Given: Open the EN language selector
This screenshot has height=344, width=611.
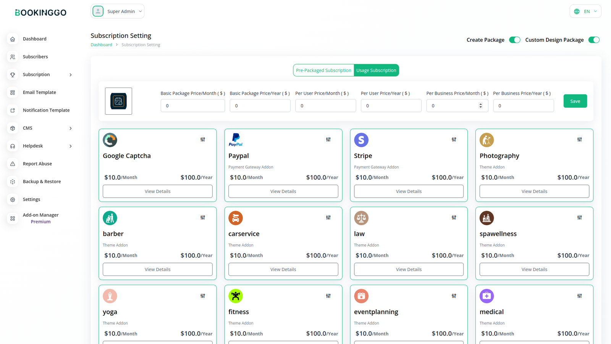Looking at the screenshot, I should click(x=585, y=11).
